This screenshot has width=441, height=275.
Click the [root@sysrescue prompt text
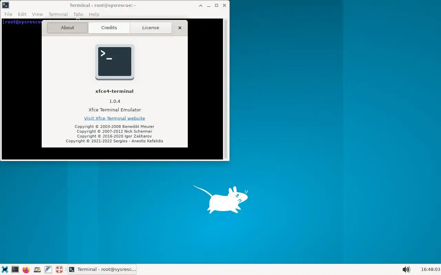[22, 22]
